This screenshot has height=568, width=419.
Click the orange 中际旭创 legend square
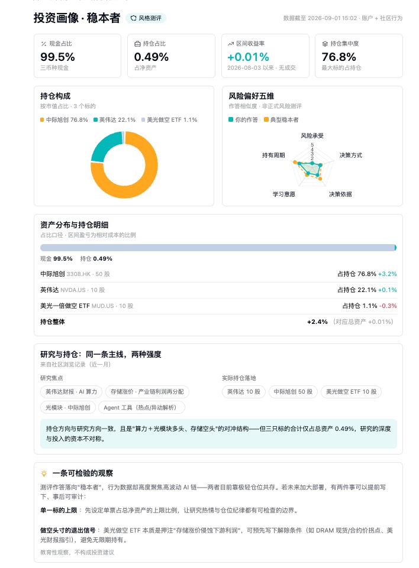(42, 120)
